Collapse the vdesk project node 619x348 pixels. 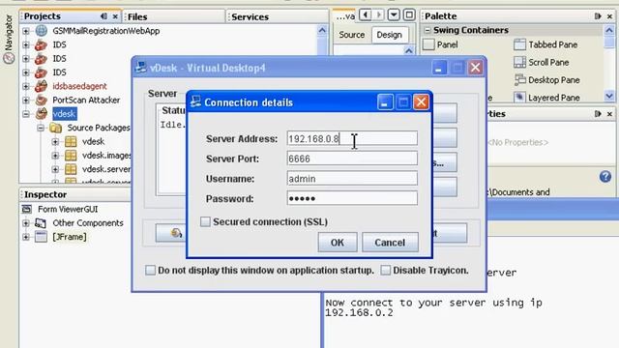(x=26, y=114)
